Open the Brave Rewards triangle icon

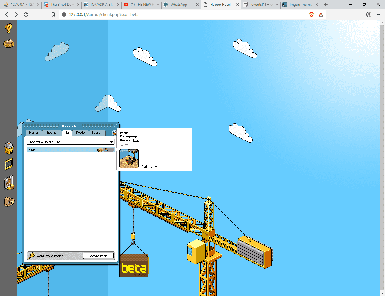tap(321, 14)
